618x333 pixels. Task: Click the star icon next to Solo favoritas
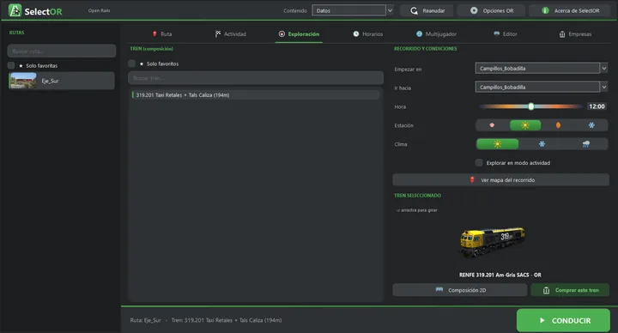click(x=21, y=66)
